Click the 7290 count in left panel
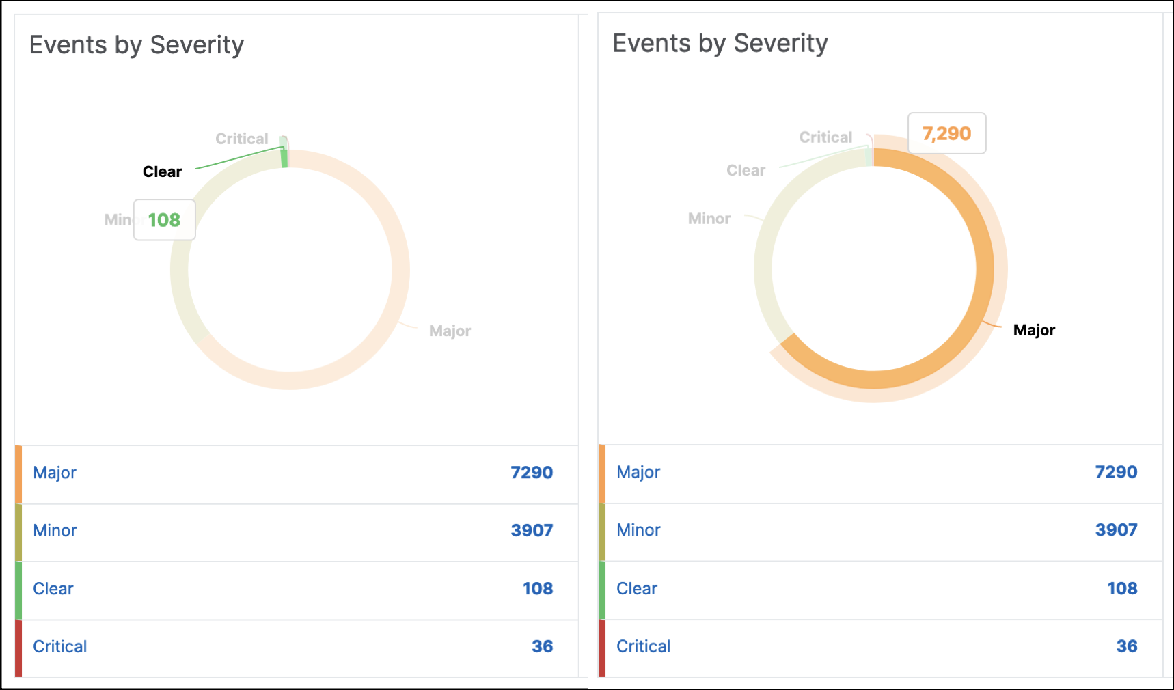Viewport: 1174px width, 690px height. (532, 473)
